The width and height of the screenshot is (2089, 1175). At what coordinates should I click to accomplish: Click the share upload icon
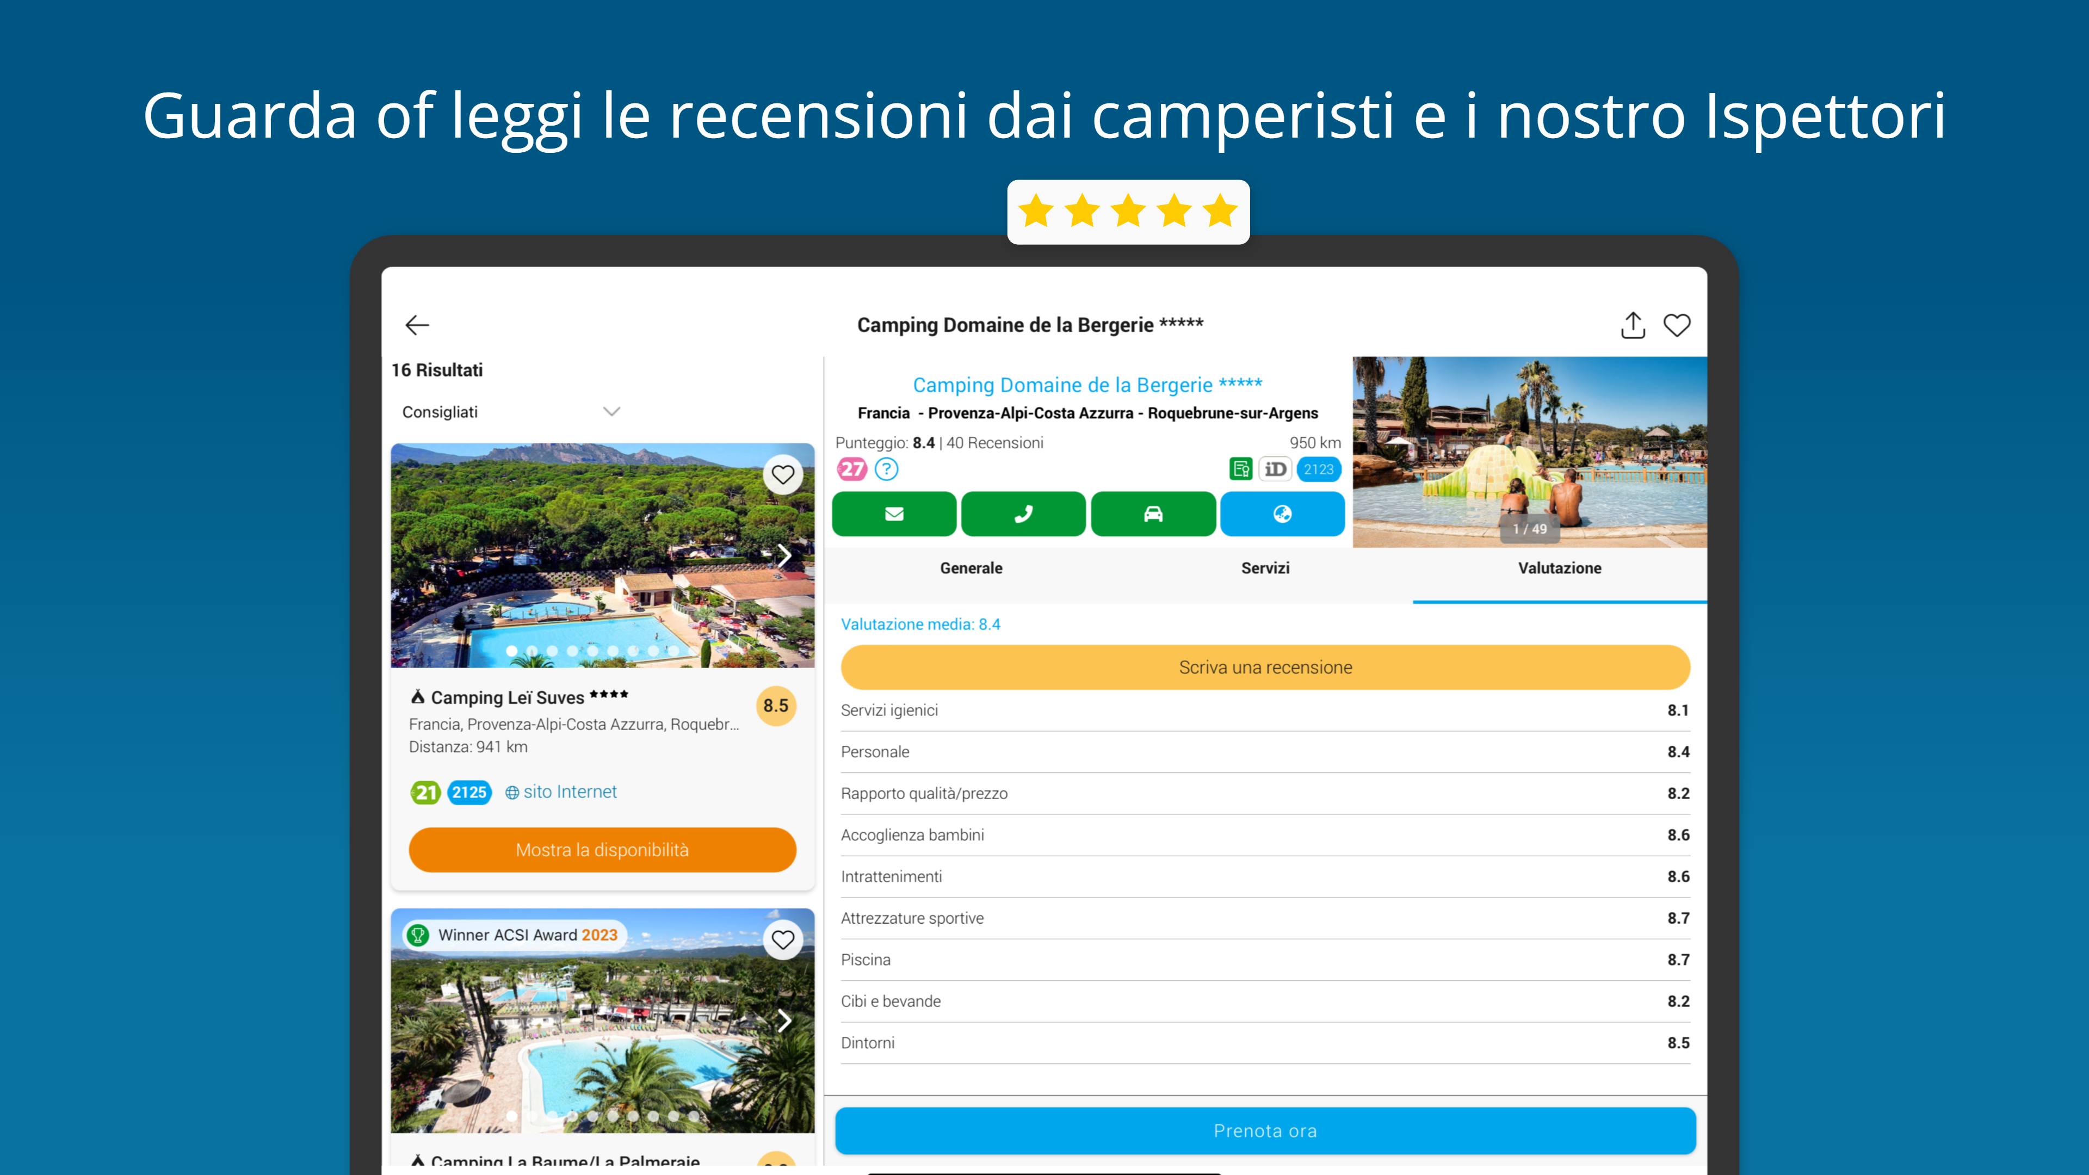[x=1633, y=325]
